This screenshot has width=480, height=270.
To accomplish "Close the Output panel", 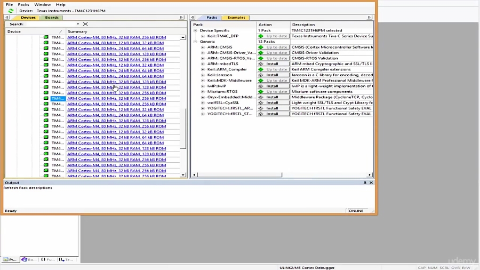I will (371, 182).
